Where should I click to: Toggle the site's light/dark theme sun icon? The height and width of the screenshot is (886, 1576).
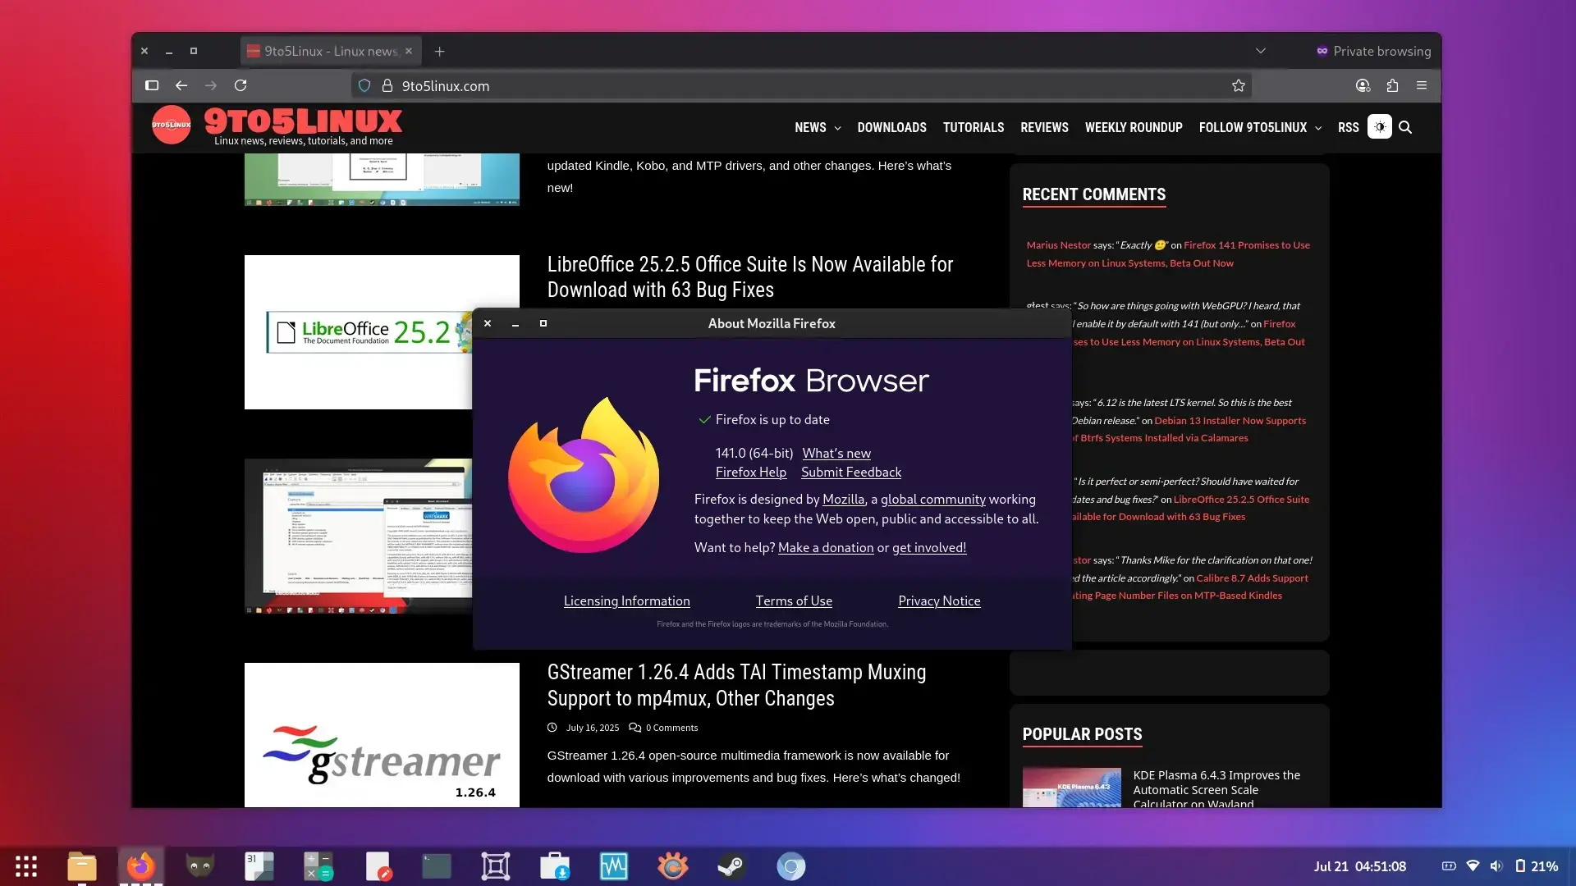tap(1380, 127)
